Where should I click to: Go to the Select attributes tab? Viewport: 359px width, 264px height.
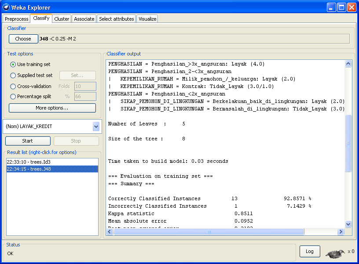[x=116, y=19]
